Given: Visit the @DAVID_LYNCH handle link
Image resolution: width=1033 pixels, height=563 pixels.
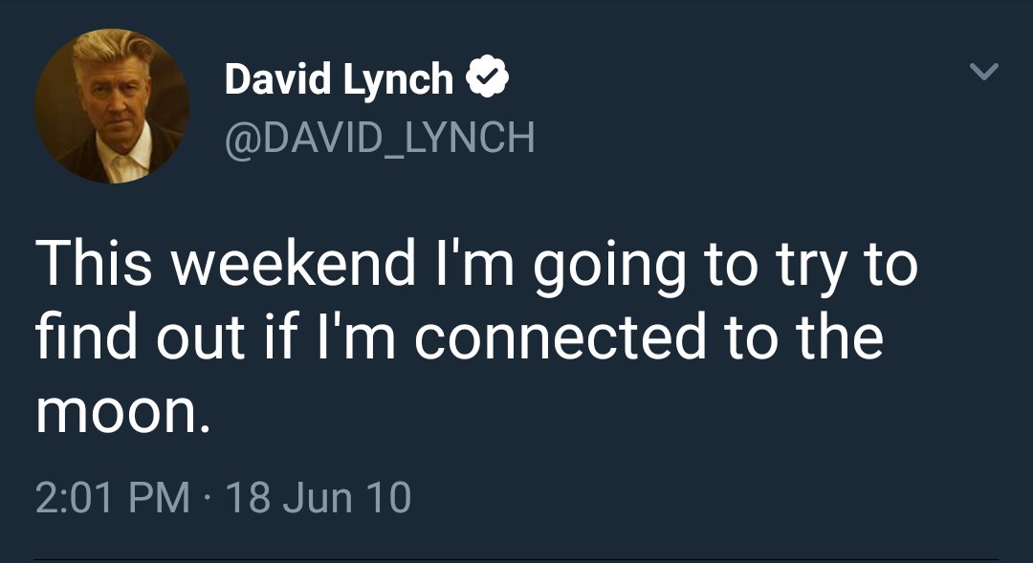Looking at the screenshot, I should [x=380, y=138].
